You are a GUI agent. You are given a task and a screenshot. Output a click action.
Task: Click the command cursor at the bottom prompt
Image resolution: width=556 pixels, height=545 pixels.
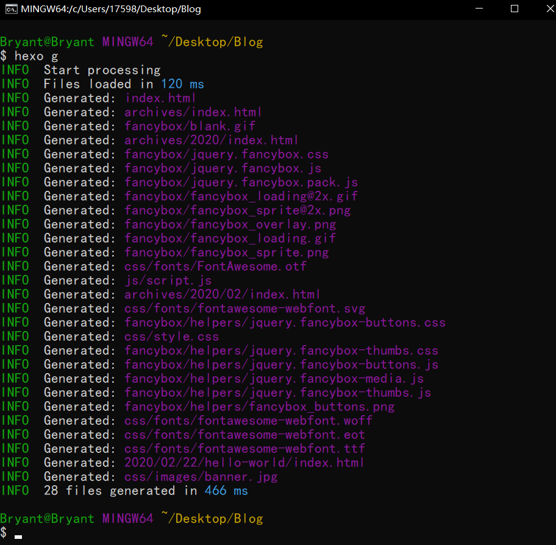tap(18, 536)
